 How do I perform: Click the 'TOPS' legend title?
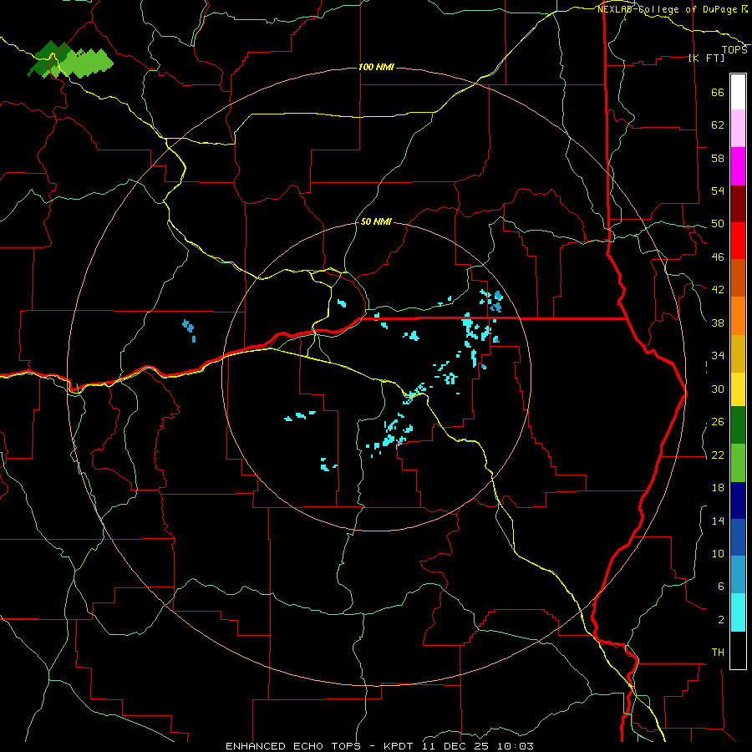(x=734, y=50)
